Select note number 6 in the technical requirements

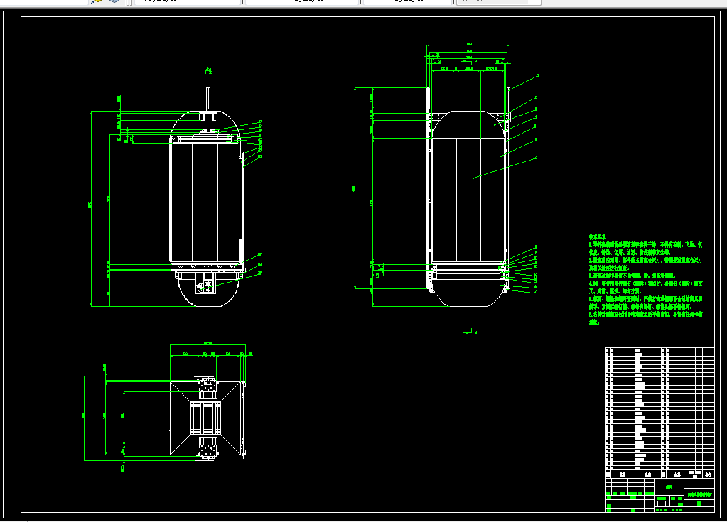point(645,318)
